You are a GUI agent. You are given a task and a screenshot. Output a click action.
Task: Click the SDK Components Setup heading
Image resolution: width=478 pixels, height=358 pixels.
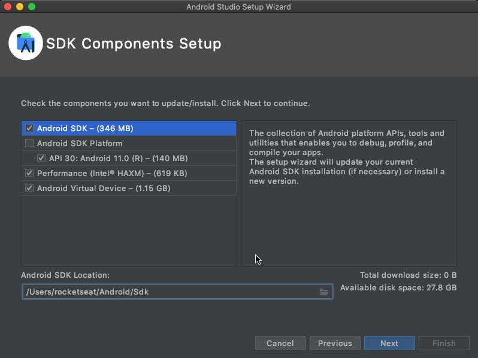pyautogui.click(x=134, y=43)
